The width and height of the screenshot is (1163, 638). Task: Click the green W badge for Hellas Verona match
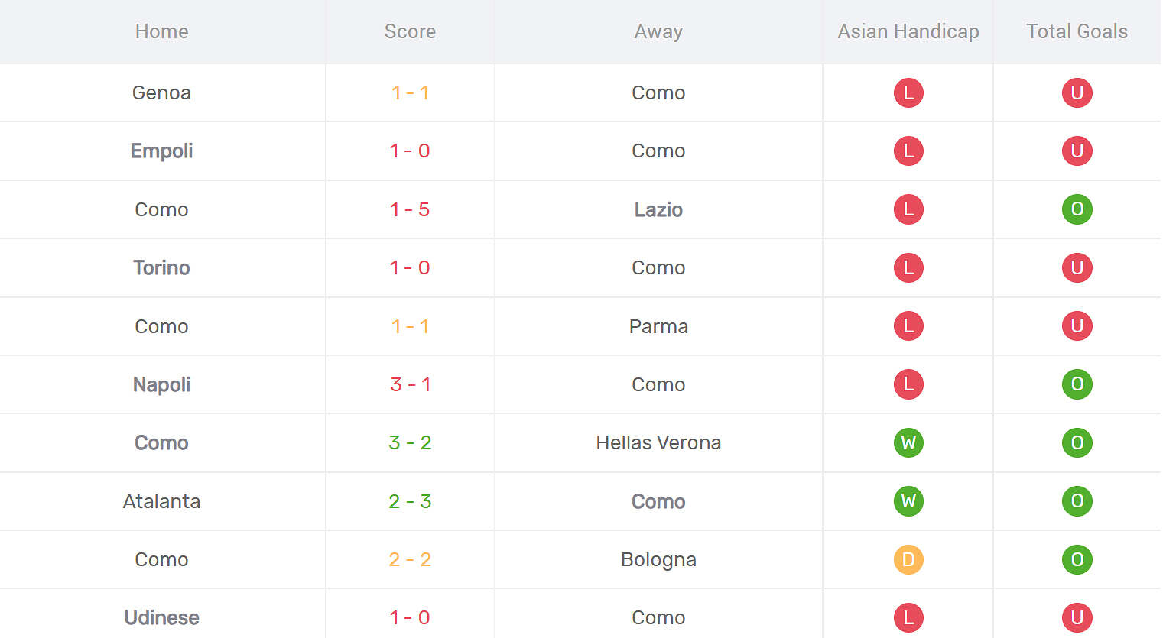coord(908,443)
